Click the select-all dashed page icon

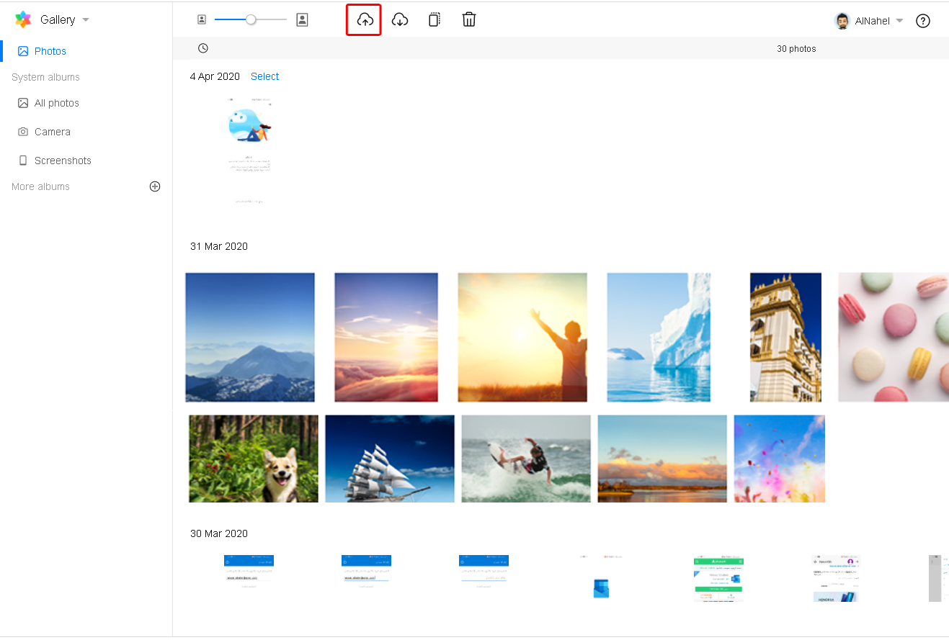[434, 20]
